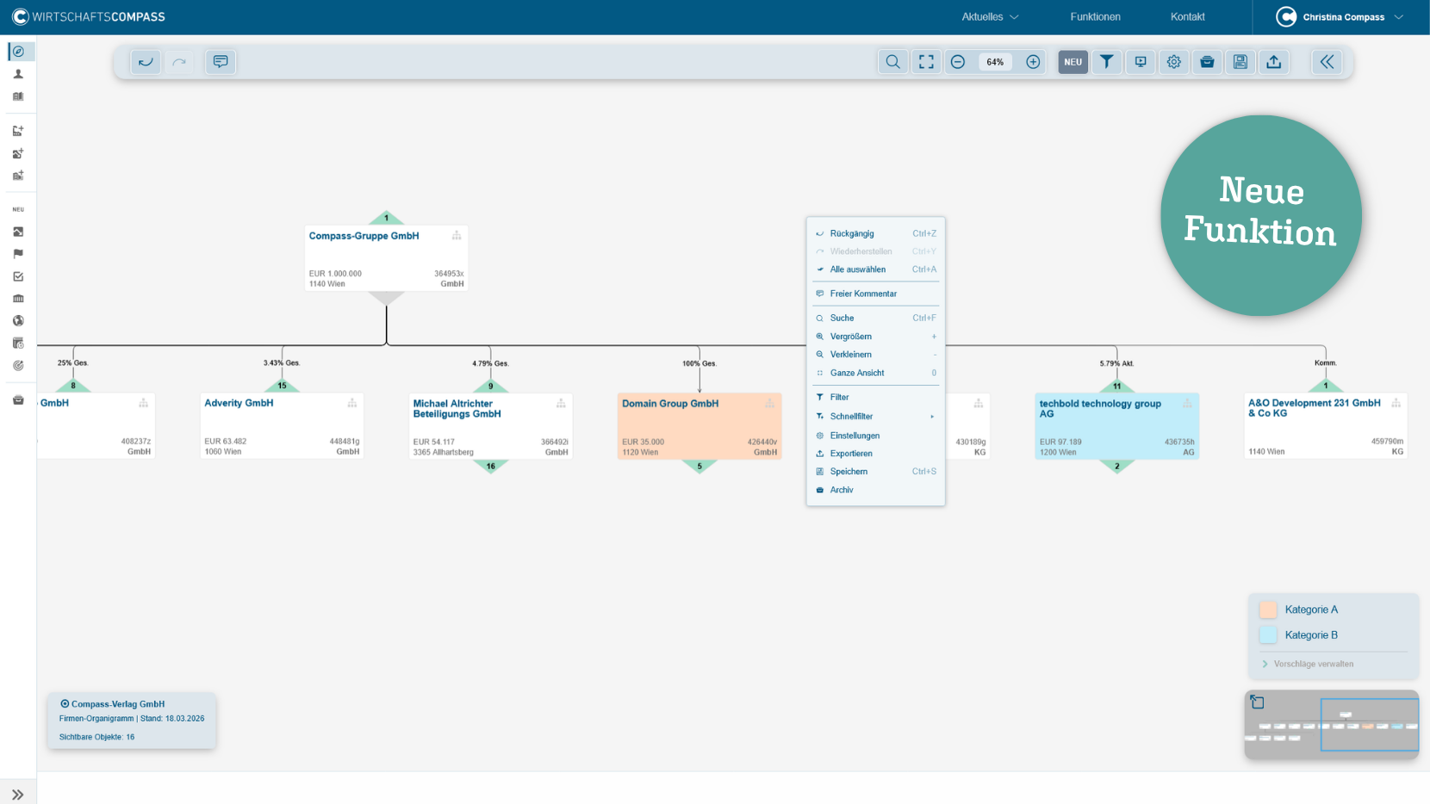The image size is (1430, 804).
Task: Select Freier Kommentar from the context menu
Action: click(x=863, y=294)
